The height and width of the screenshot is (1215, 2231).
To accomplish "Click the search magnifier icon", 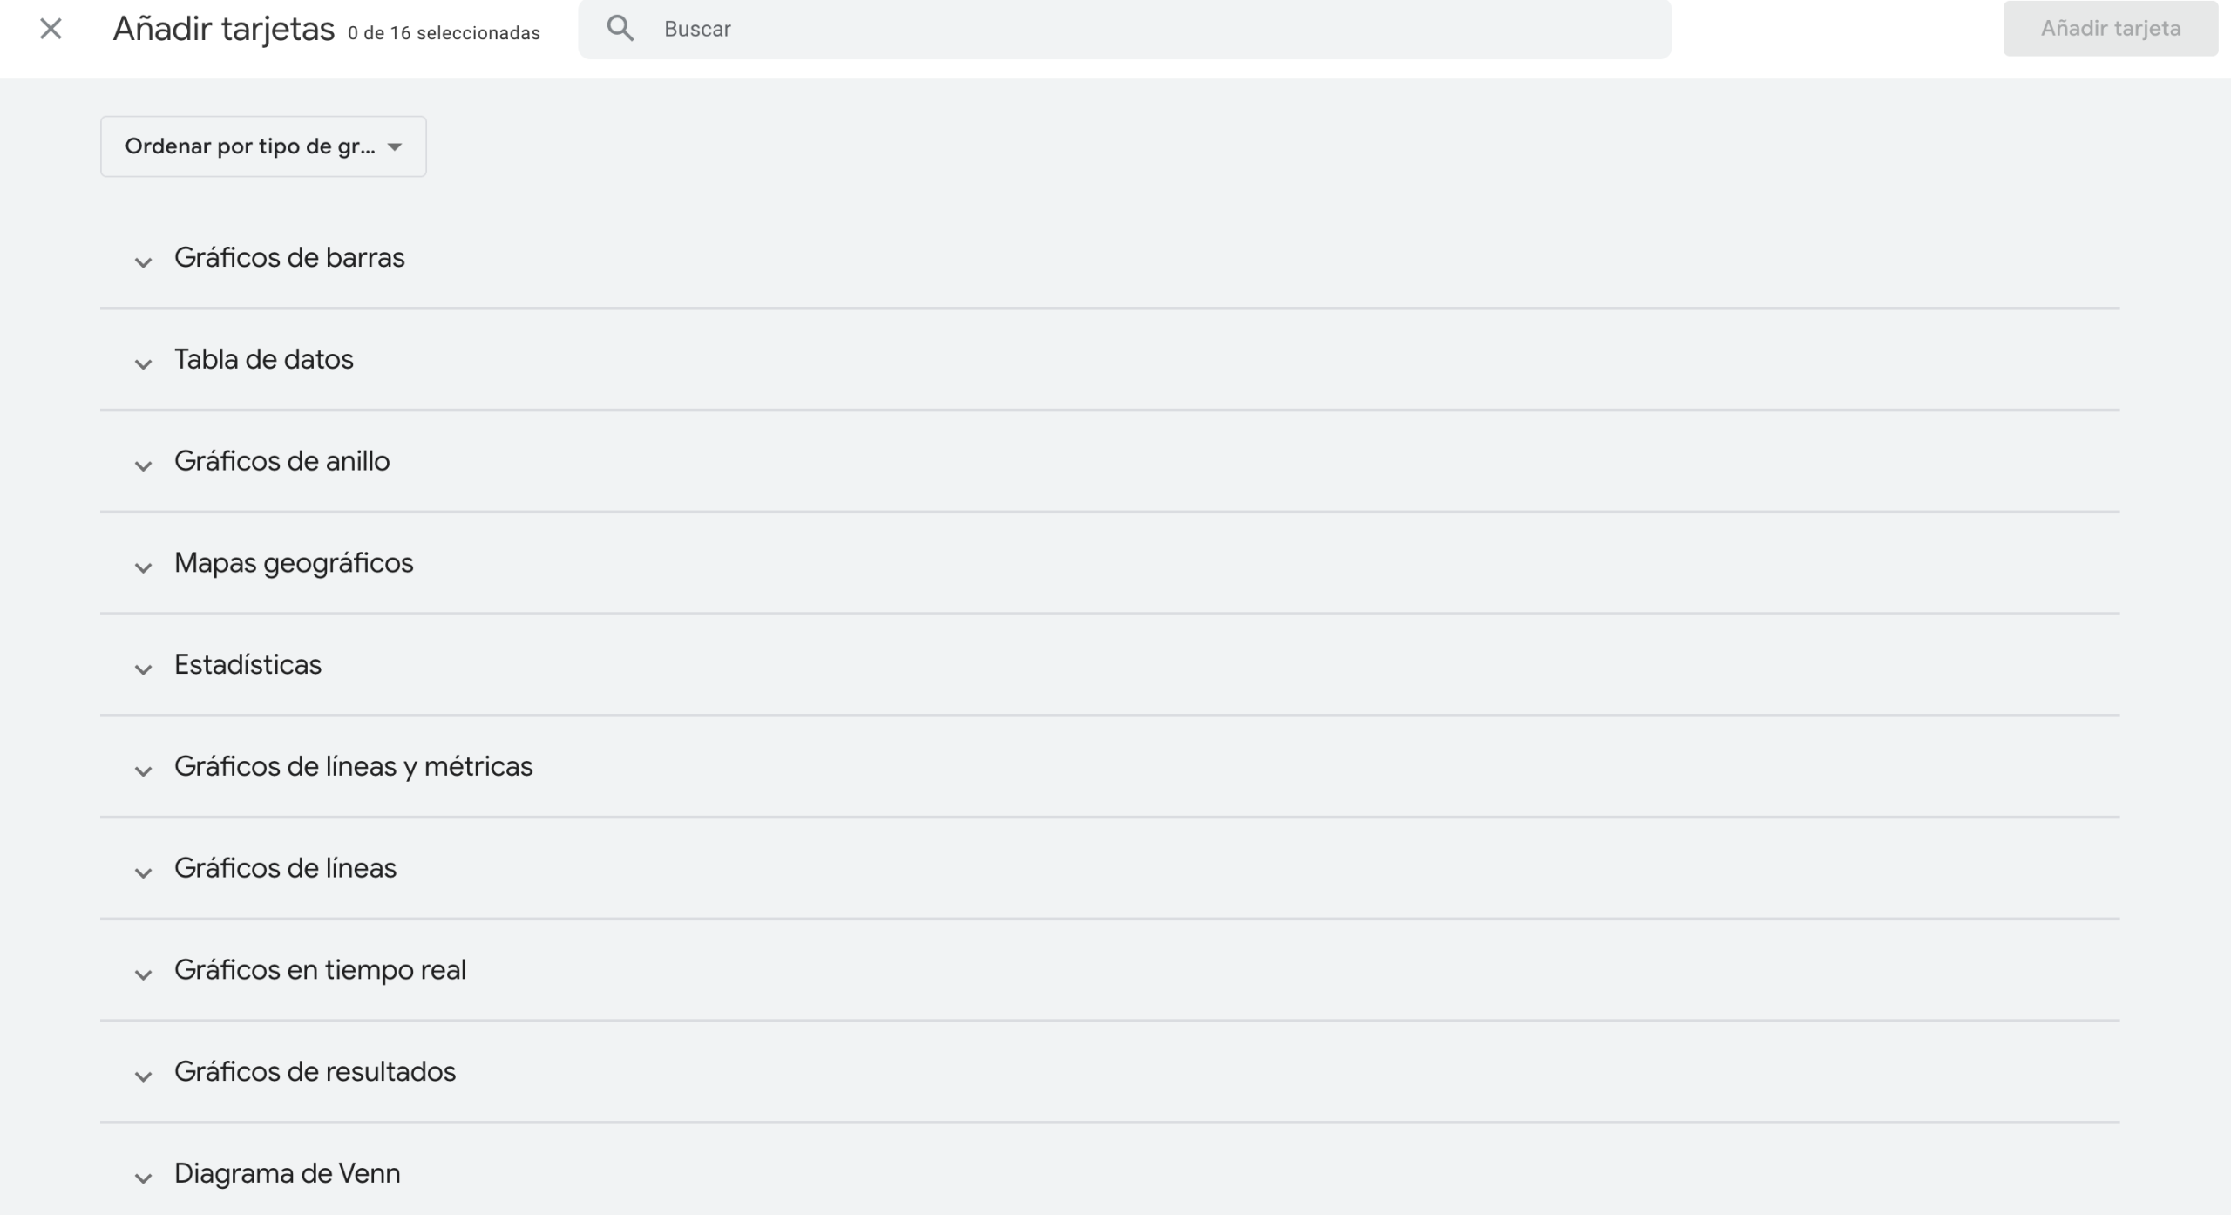I will tap(620, 29).
